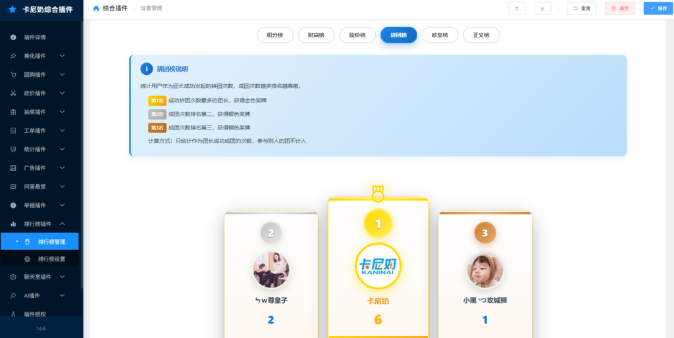This screenshot has width=674, height=338.
Task: Expand the 抽奖插件 menu chevron
Action: click(x=63, y=112)
